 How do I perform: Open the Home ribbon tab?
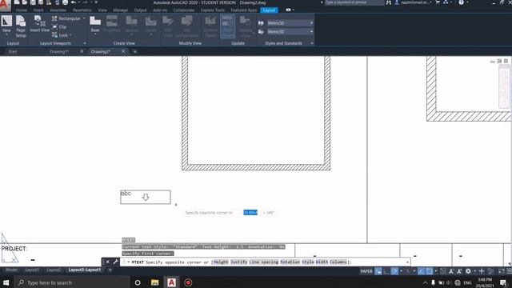pos(22,10)
